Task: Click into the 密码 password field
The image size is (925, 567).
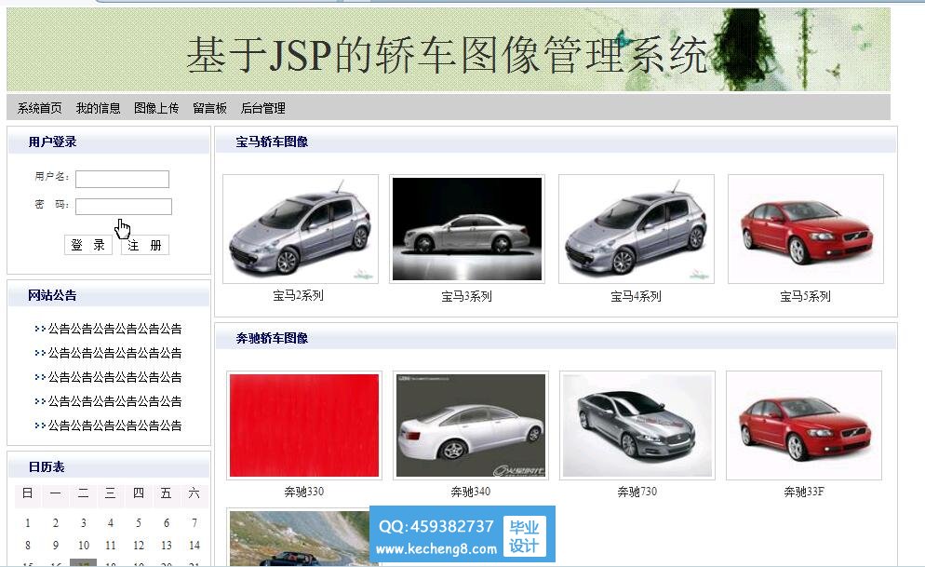Action: coord(123,207)
